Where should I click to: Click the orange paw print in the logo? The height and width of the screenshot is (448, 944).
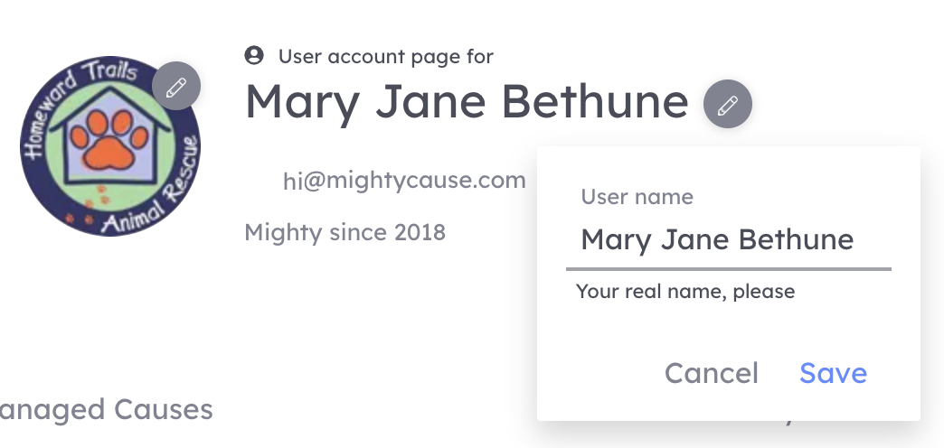click(x=109, y=139)
